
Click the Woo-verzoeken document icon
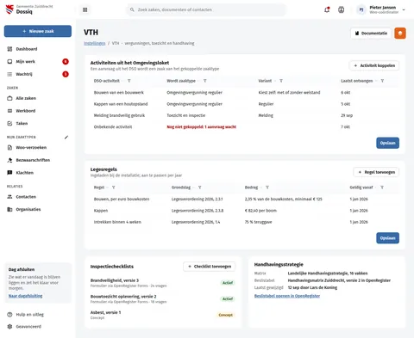[9, 148]
